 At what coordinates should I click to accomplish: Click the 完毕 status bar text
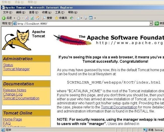tap(8, 130)
